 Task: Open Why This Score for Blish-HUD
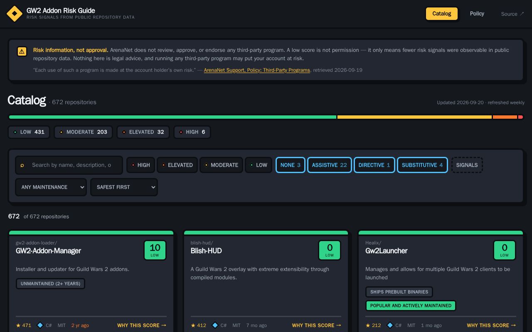click(317, 325)
